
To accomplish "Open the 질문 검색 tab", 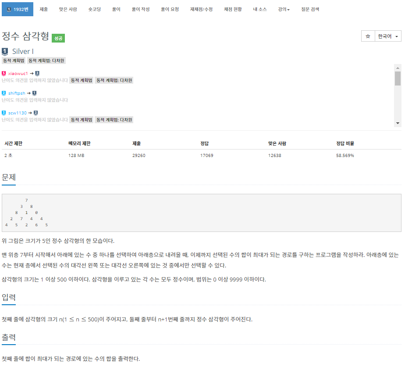I will point(310,9).
